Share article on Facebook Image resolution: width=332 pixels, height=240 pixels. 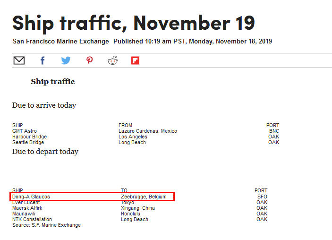43,60
